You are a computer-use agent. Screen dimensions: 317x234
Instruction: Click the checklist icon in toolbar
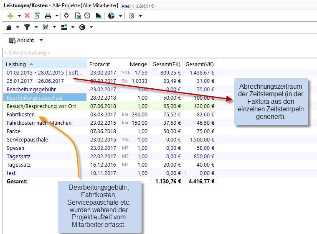[x=132, y=15]
